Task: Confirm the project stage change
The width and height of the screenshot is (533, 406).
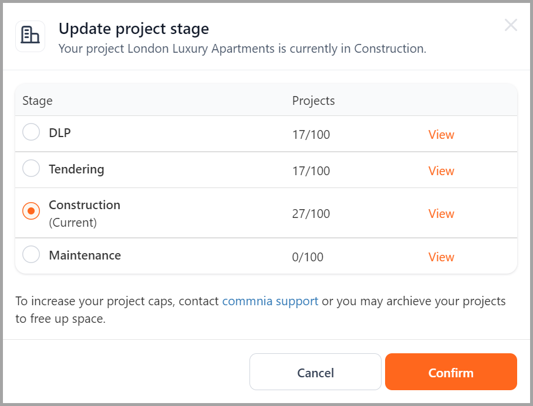Action: [451, 372]
